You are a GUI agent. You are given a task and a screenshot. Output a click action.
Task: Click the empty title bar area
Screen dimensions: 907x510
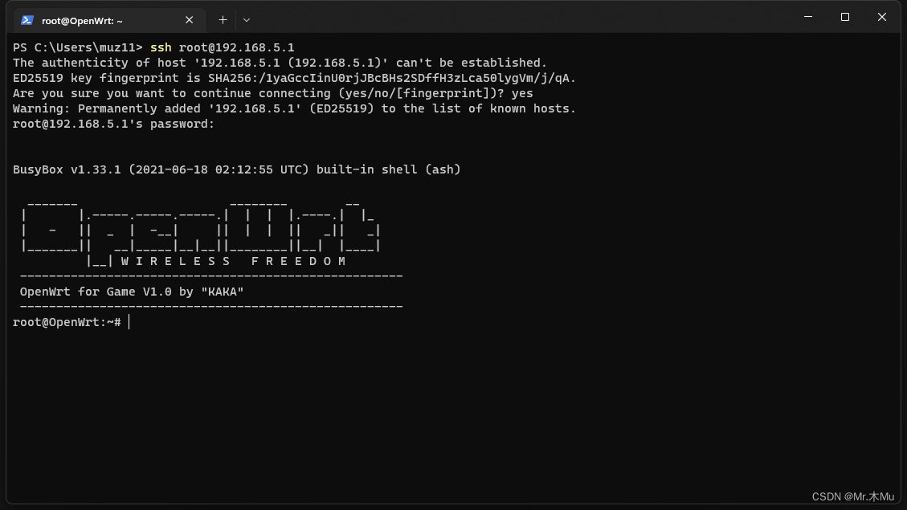coord(522,18)
